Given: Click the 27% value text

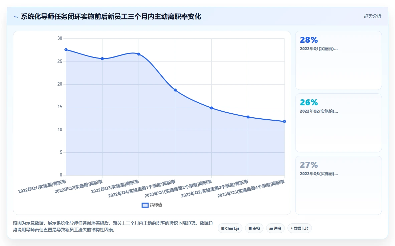Looking at the screenshot, I should [x=309, y=165].
